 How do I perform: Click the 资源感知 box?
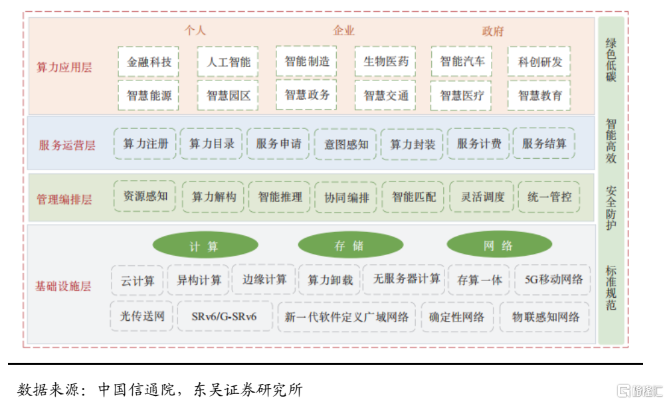tap(145, 196)
